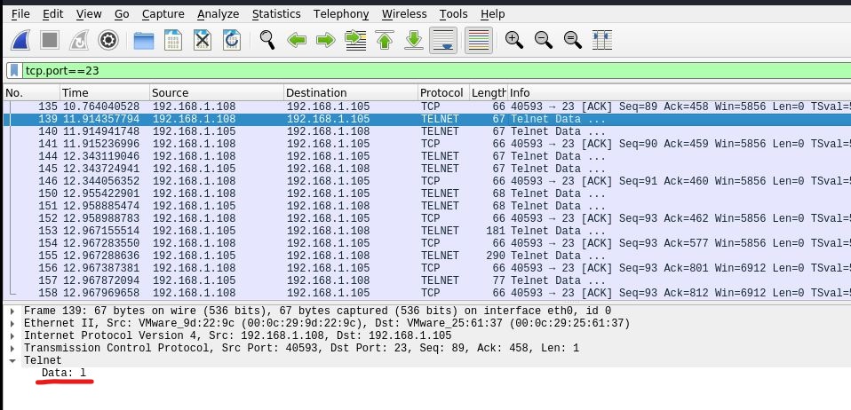
Task: Sort packets by Info column header
Action: pyautogui.click(x=679, y=92)
